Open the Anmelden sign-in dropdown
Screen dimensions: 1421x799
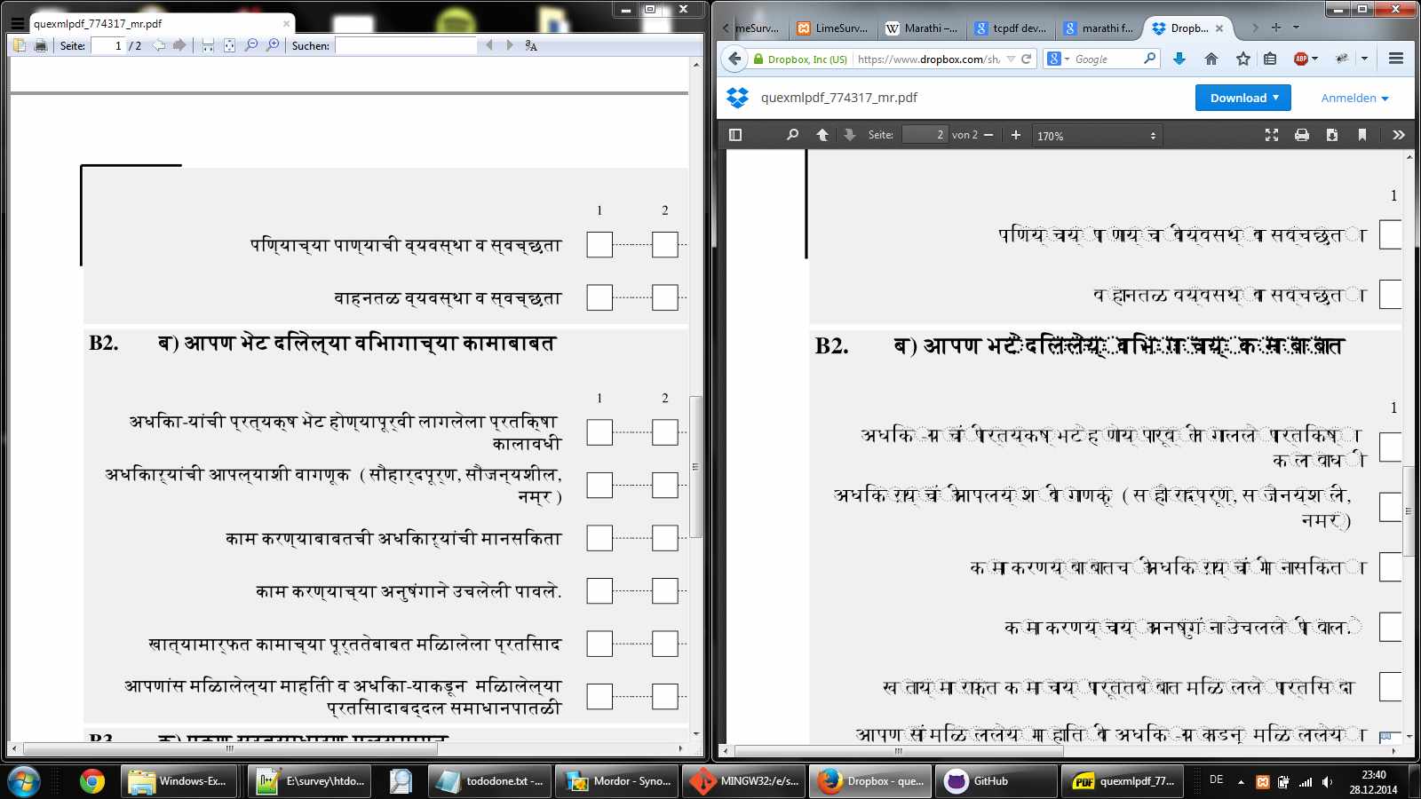pyautogui.click(x=1354, y=98)
